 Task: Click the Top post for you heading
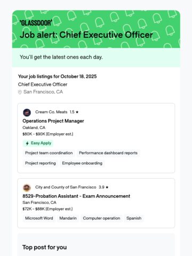tap(45, 247)
